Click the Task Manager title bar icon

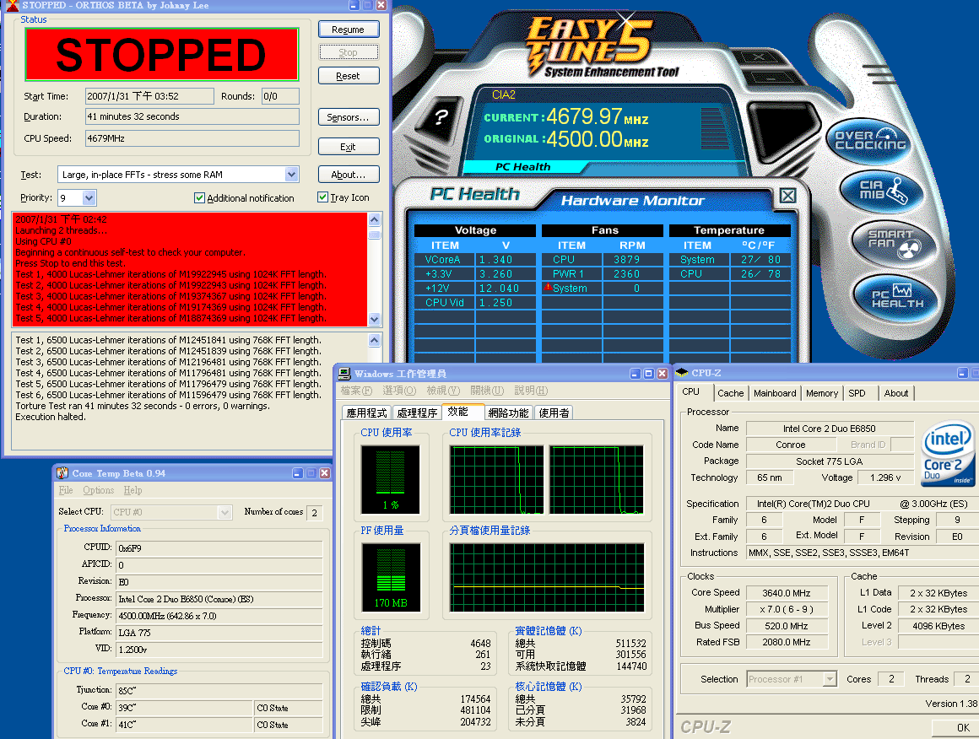coord(344,373)
